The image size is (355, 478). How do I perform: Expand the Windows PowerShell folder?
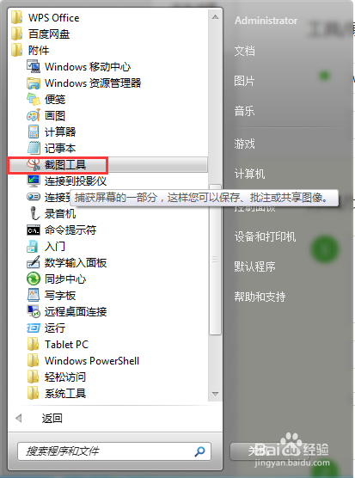[83, 360]
